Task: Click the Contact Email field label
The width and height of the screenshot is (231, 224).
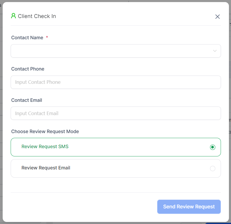Action: click(27, 100)
